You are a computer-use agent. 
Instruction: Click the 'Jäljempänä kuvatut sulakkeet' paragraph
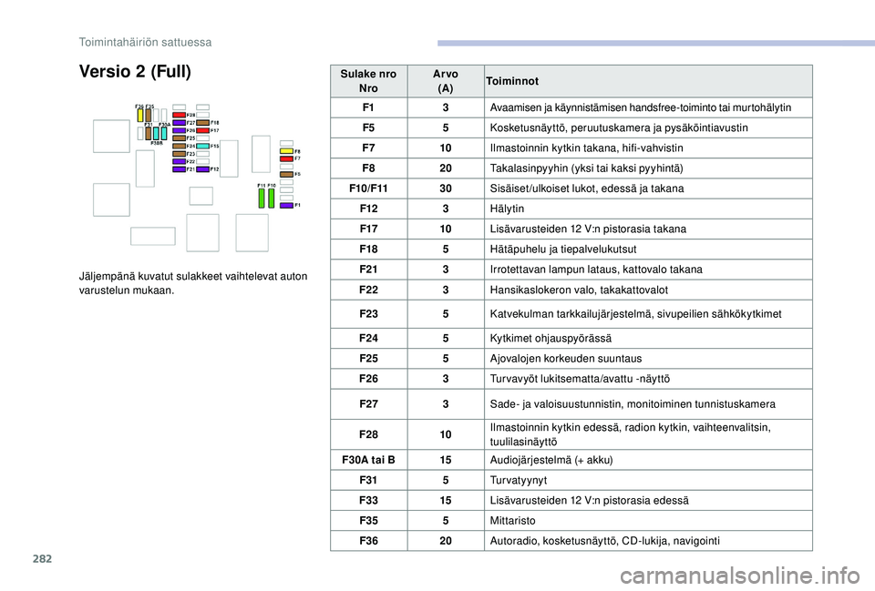point(193,283)
